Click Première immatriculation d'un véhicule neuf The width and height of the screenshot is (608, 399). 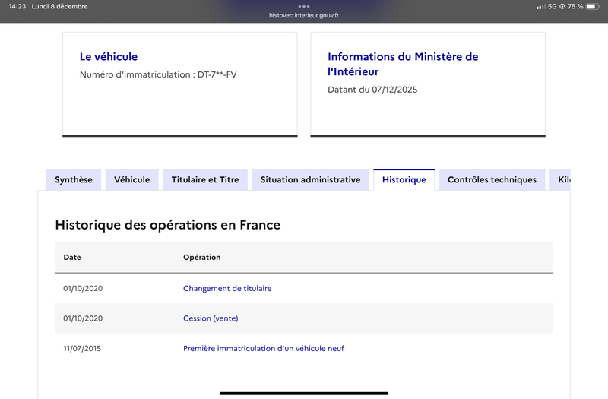(264, 349)
